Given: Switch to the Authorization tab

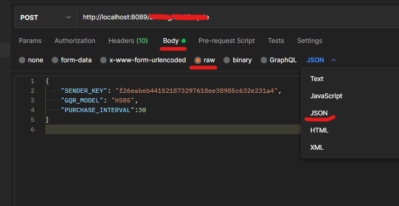Looking at the screenshot, I should pos(75,41).
